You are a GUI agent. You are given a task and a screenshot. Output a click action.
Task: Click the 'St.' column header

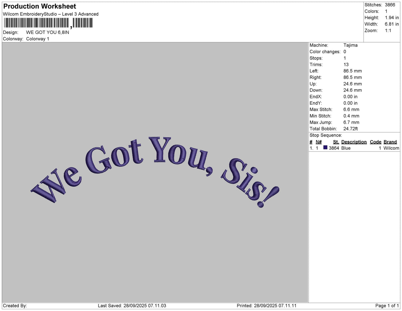point(336,142)
